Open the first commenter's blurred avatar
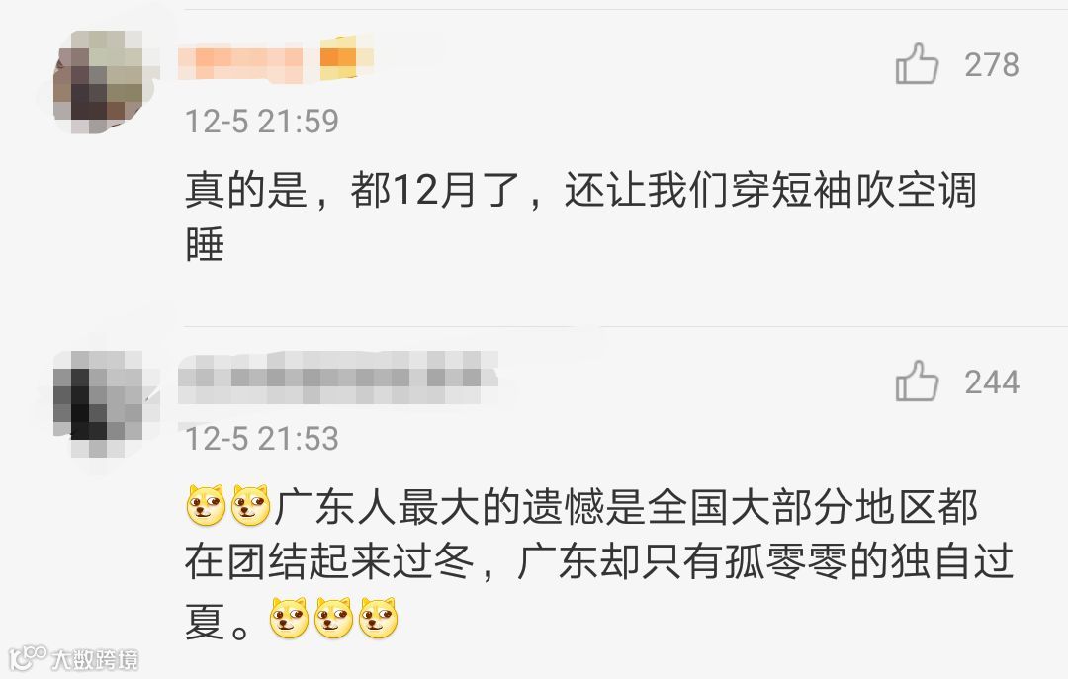 point(101,82)
